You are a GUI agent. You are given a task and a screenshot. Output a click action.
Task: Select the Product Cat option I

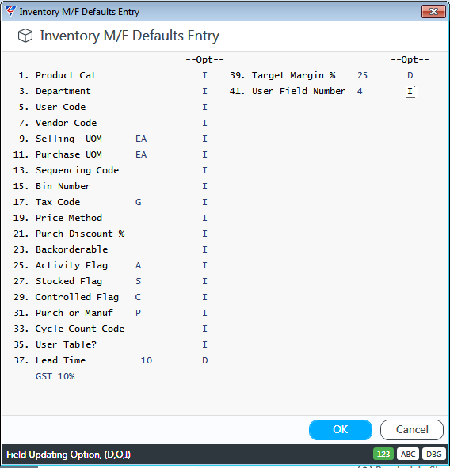click(205, 75)
